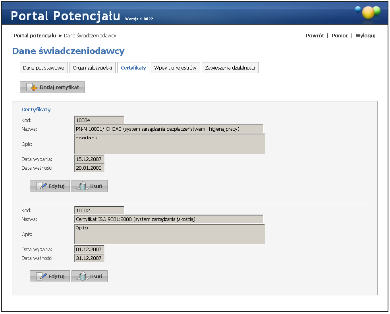The height and width of the screenshot is (314, 390).
Task: Select the Certyfikaty tab
Action: (x=133, y=68)
